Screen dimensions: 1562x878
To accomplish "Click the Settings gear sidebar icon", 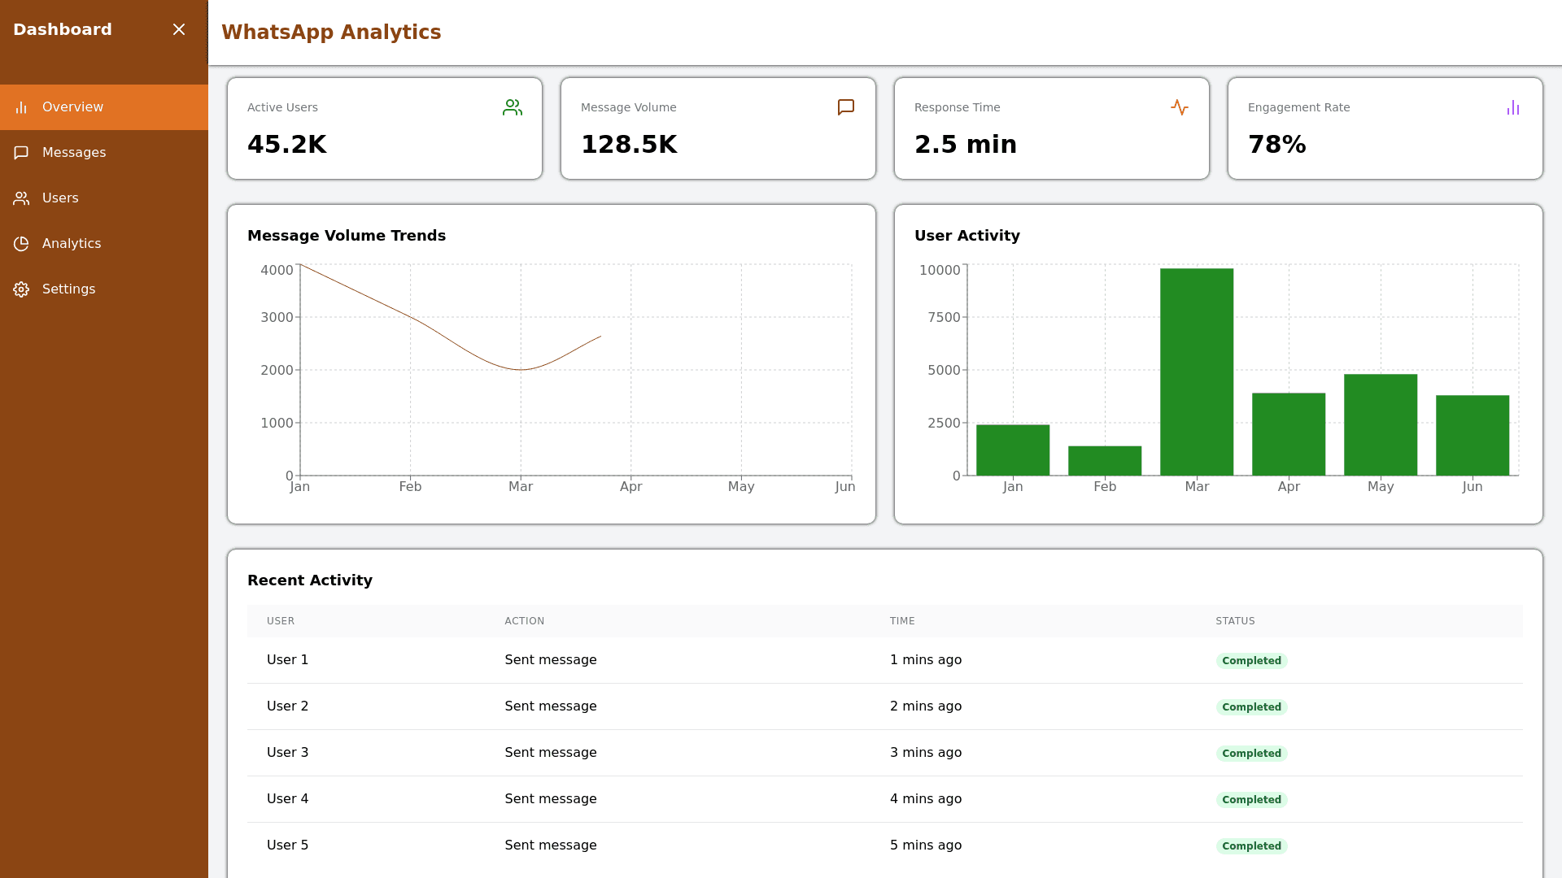I will coord(21,289).
